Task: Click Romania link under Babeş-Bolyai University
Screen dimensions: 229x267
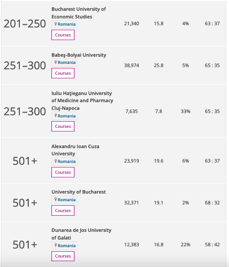Action: (67, 63)
